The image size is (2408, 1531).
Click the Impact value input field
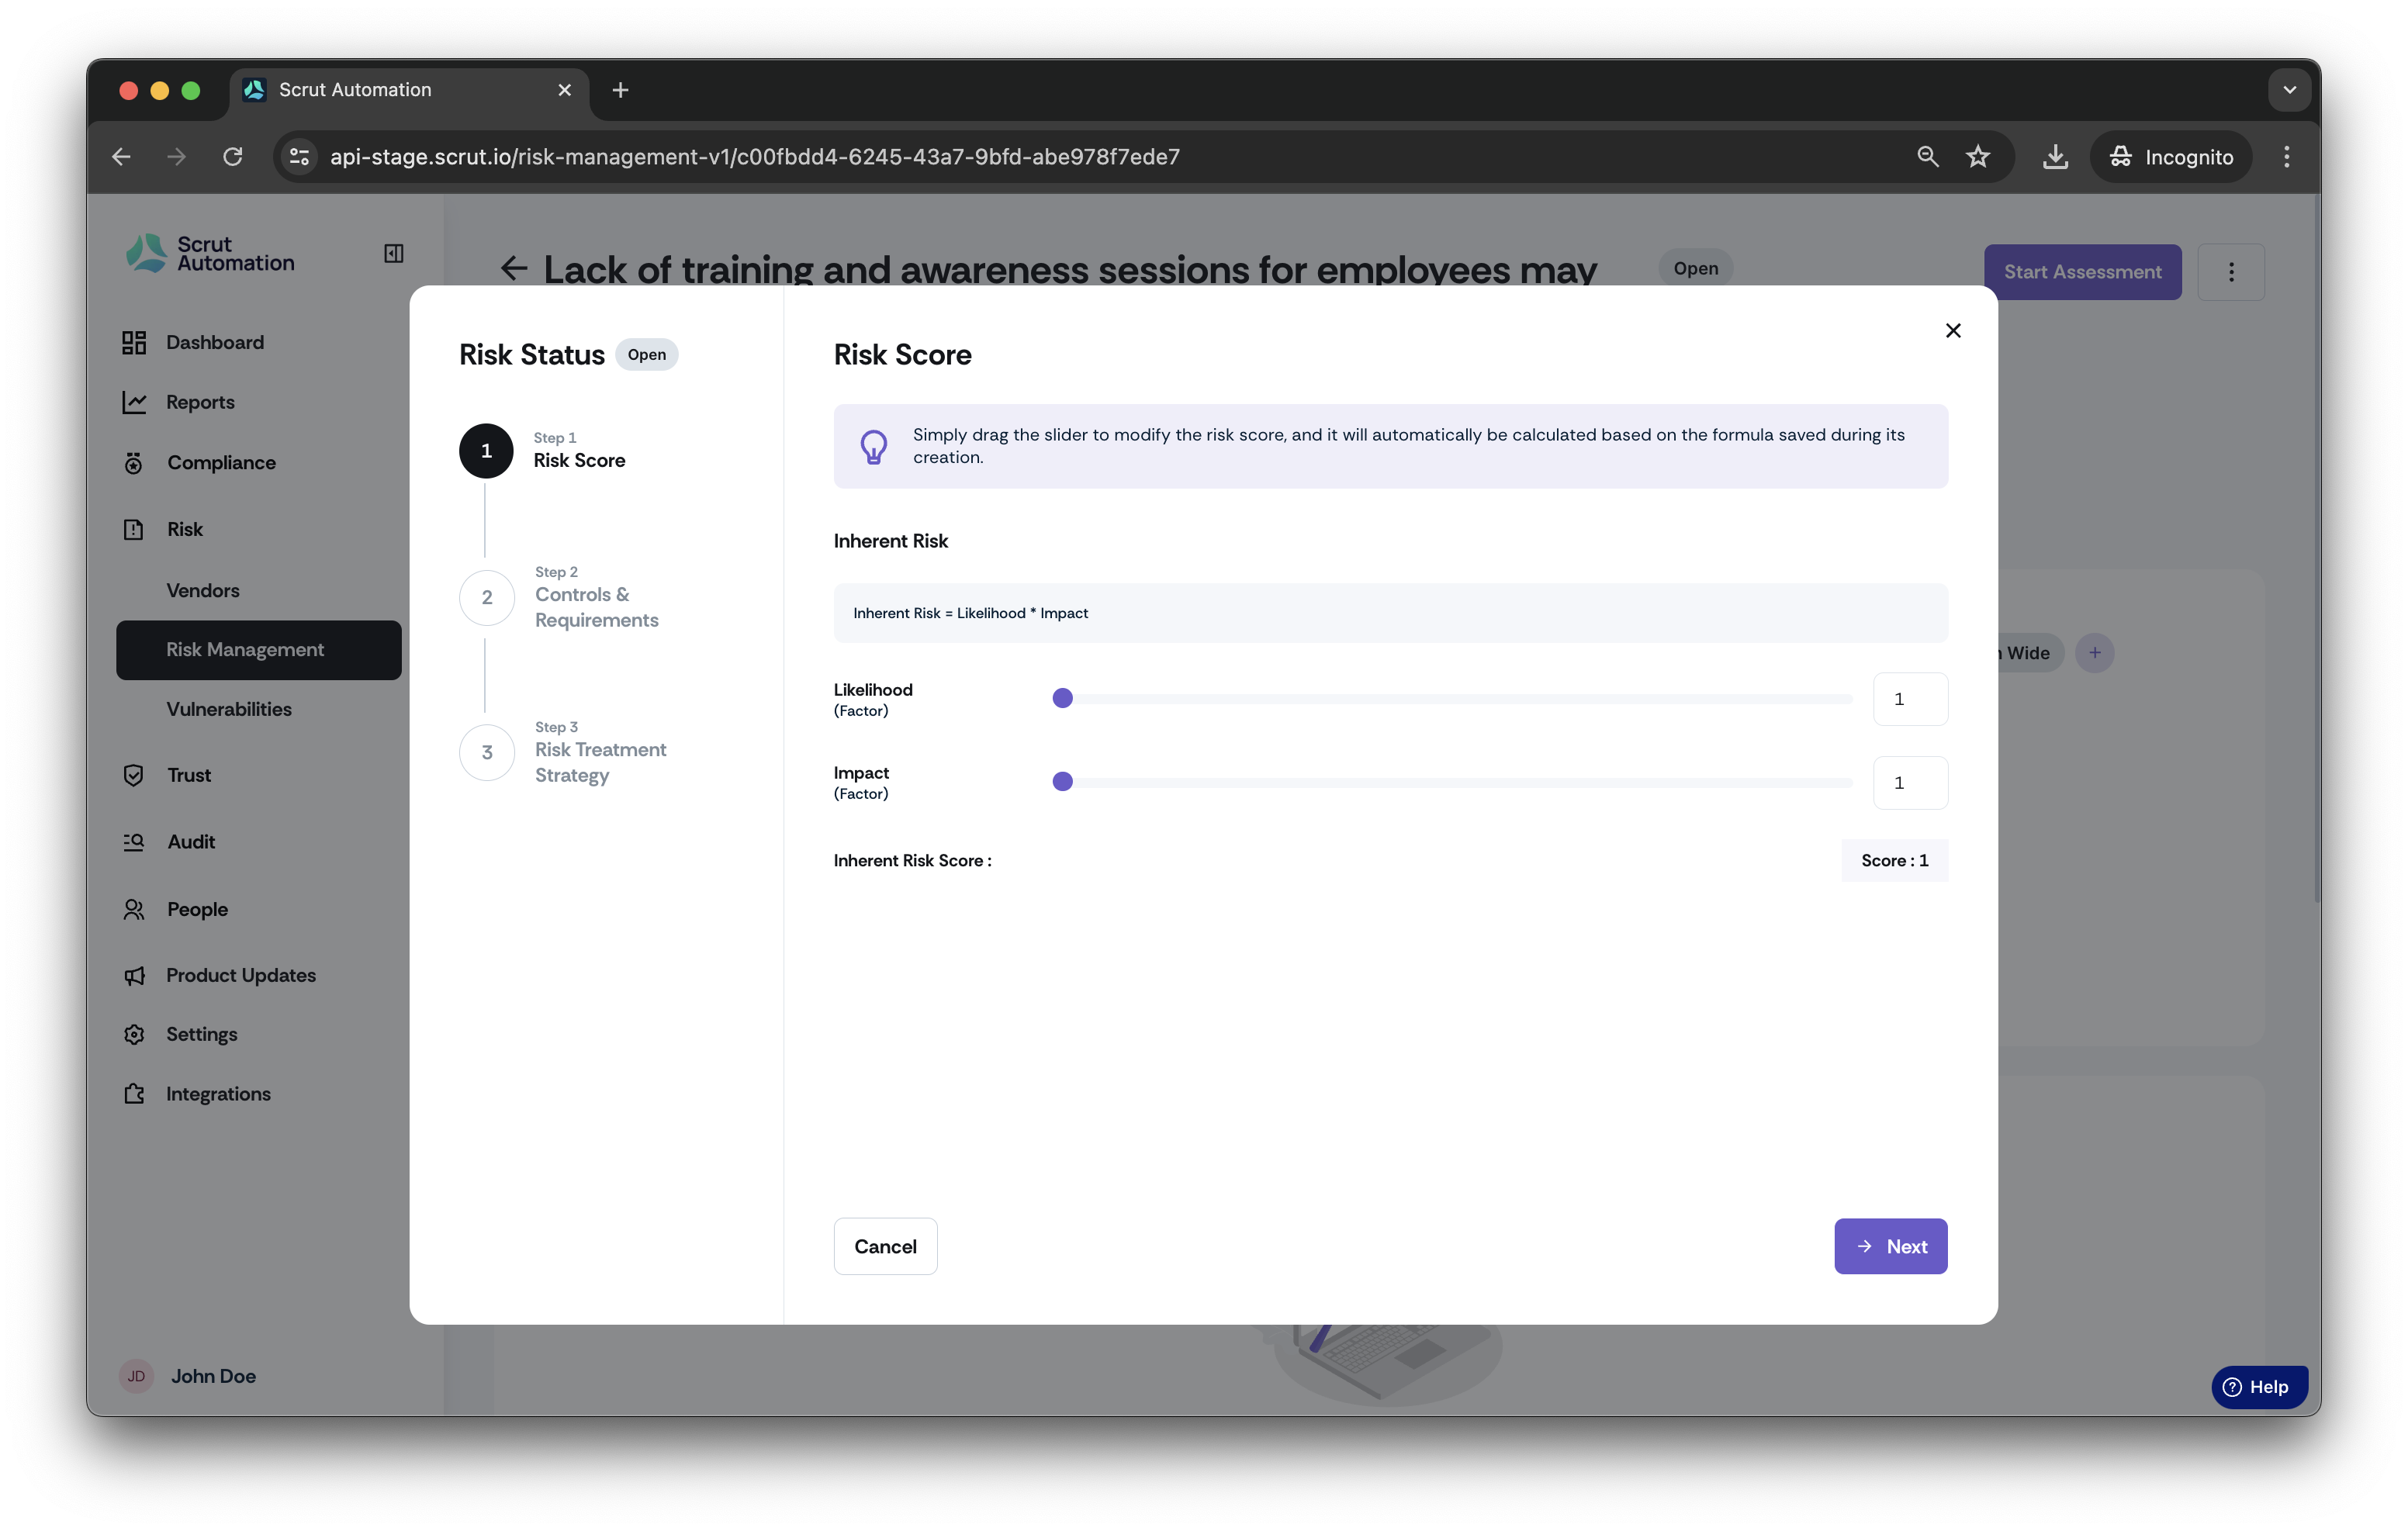pyautogui.click(x=1910, y=783)
